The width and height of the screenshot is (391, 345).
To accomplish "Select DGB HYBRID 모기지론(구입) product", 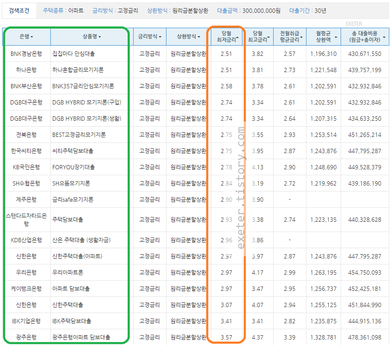I will point(87,102).
